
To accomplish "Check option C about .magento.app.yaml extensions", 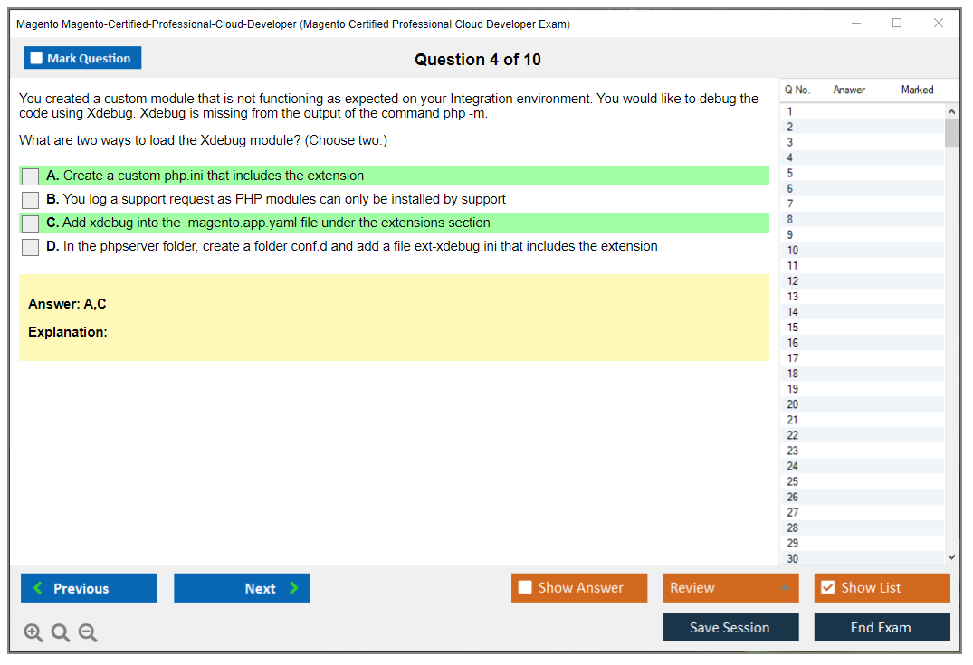I will coord(30,223).
